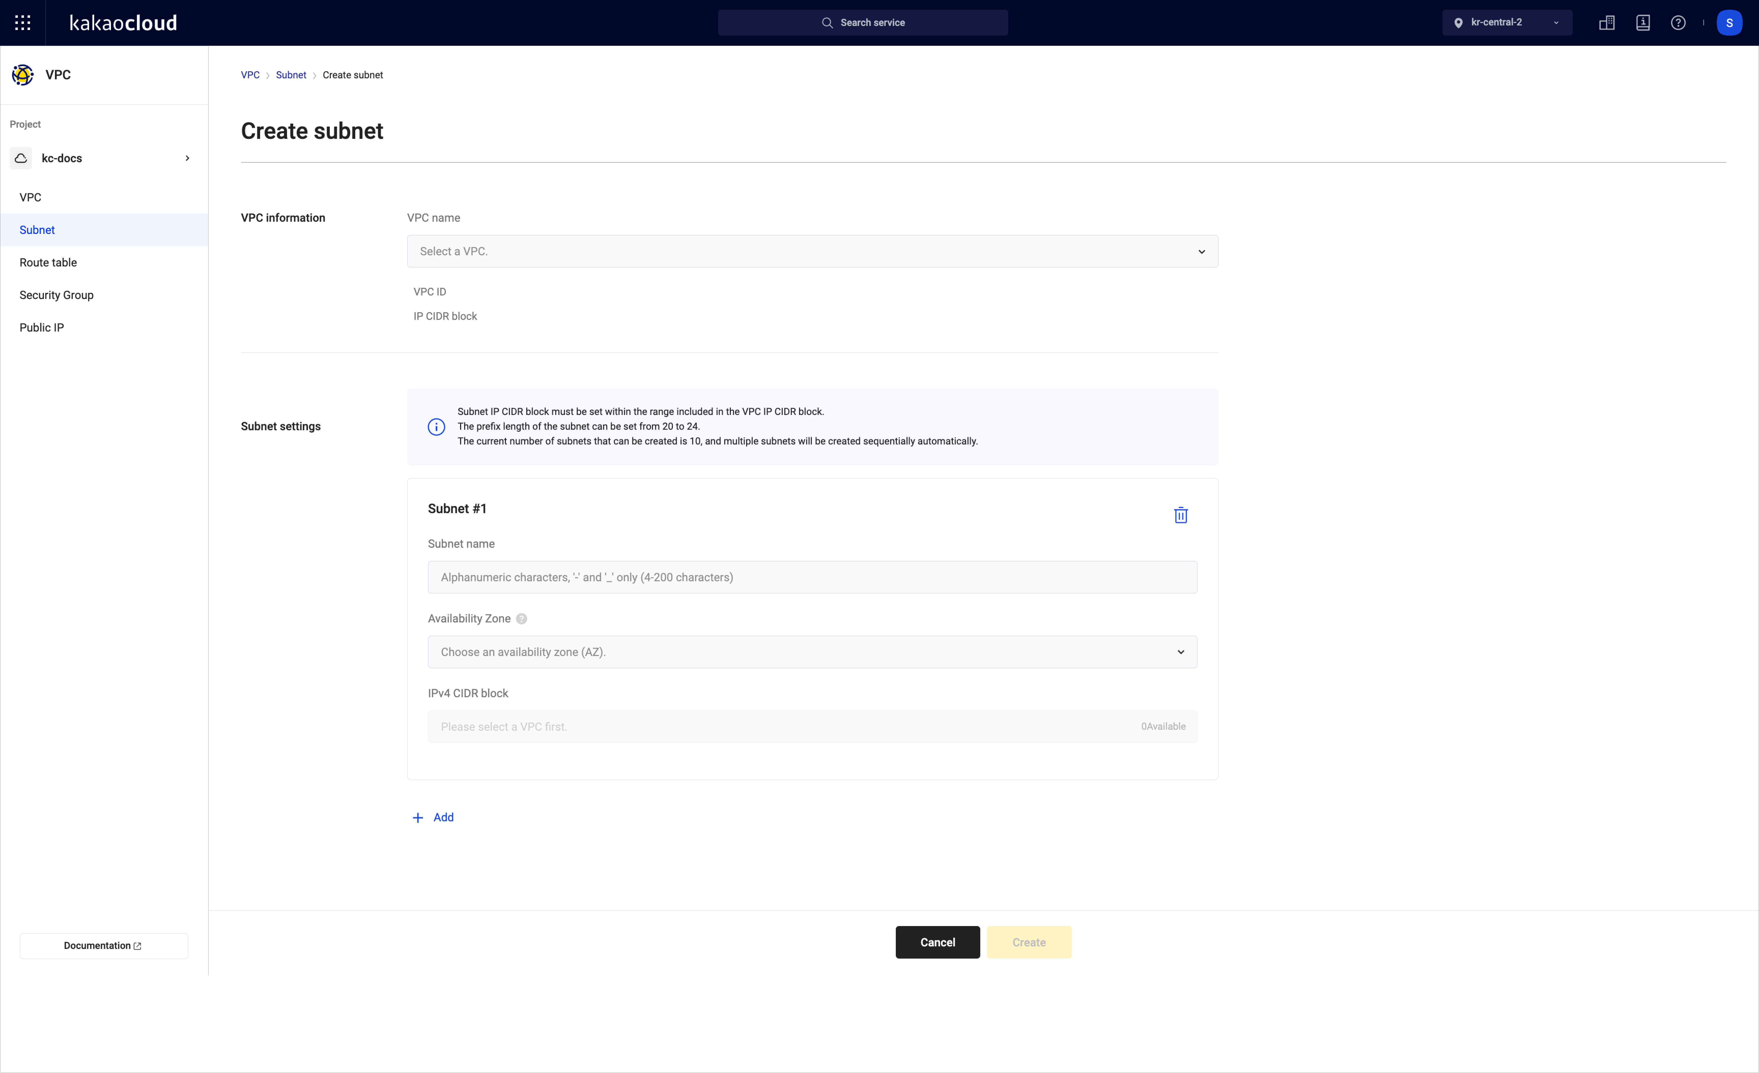Click the info icon in subnet notice
The image size is (1759, 1073).
coord(436,427)
